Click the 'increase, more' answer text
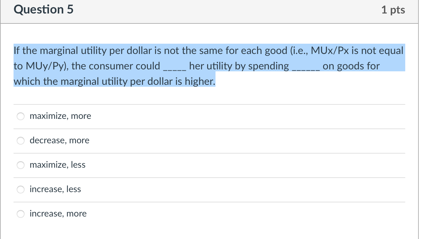 click(x=58, y=214)
